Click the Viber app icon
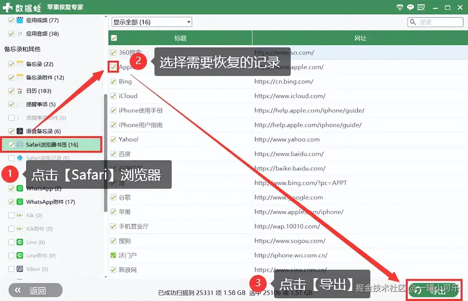468x301 pixels. click(20, 269)
